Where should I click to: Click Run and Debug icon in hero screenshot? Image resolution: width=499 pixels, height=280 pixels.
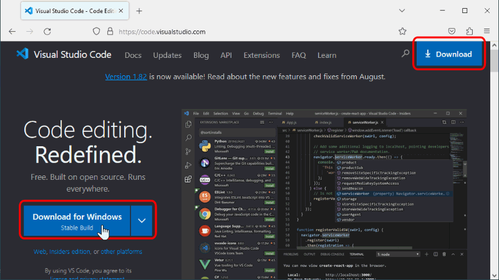[188, 166]
